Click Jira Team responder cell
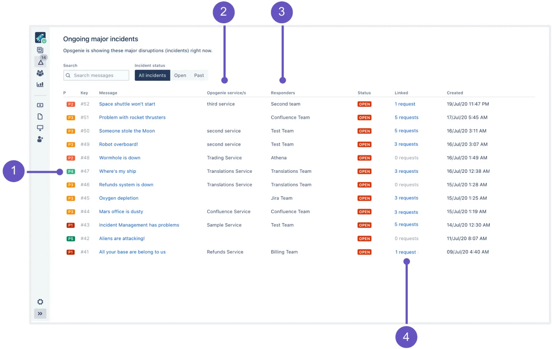 click(x=282, y=198)
